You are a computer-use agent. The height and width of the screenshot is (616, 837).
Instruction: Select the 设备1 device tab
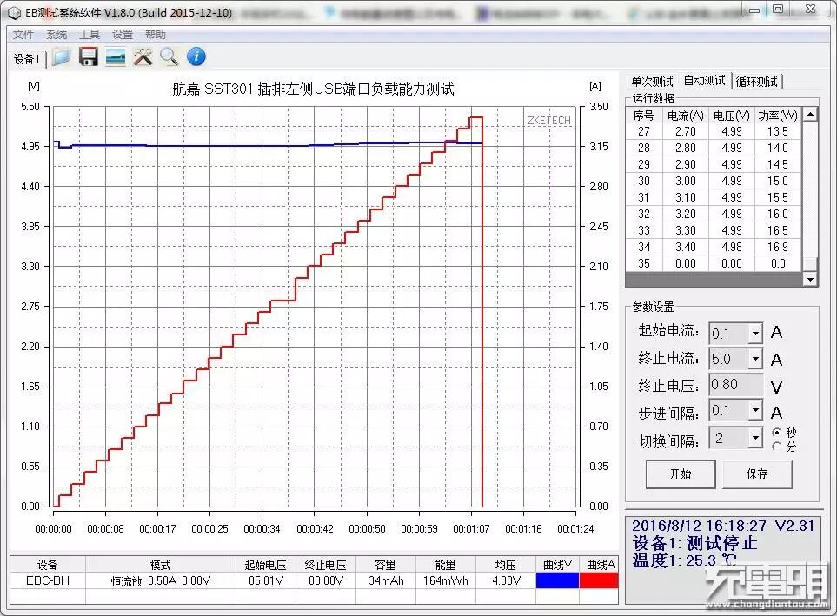tap(26, 59)
